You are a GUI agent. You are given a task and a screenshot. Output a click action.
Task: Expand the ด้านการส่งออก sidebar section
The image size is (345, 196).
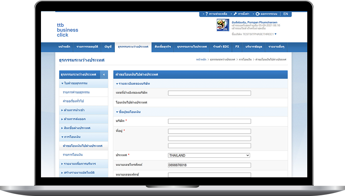[75, 119]
